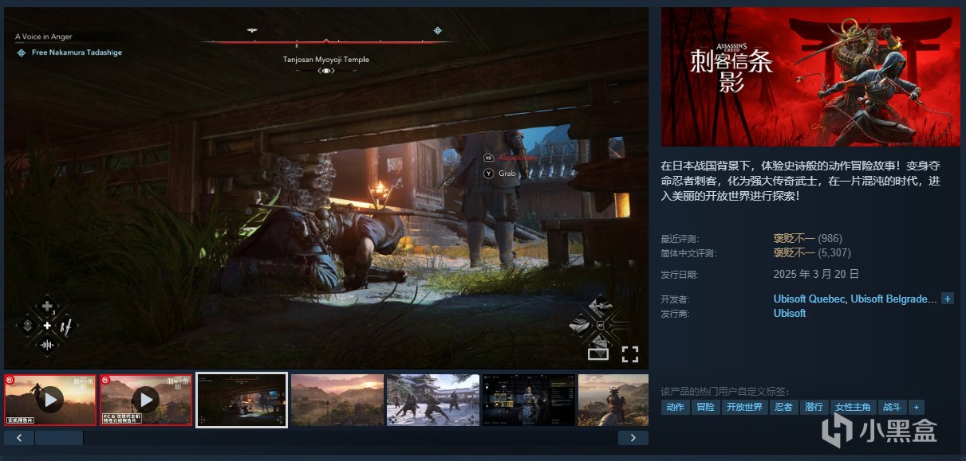The height and width of the screenshot is (461, 966).
Task: Select the 忍者 tag
Action: pos(784,407)
